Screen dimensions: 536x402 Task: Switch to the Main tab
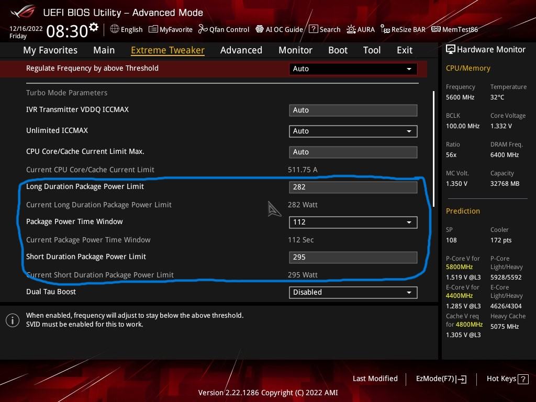coord(104,50)
